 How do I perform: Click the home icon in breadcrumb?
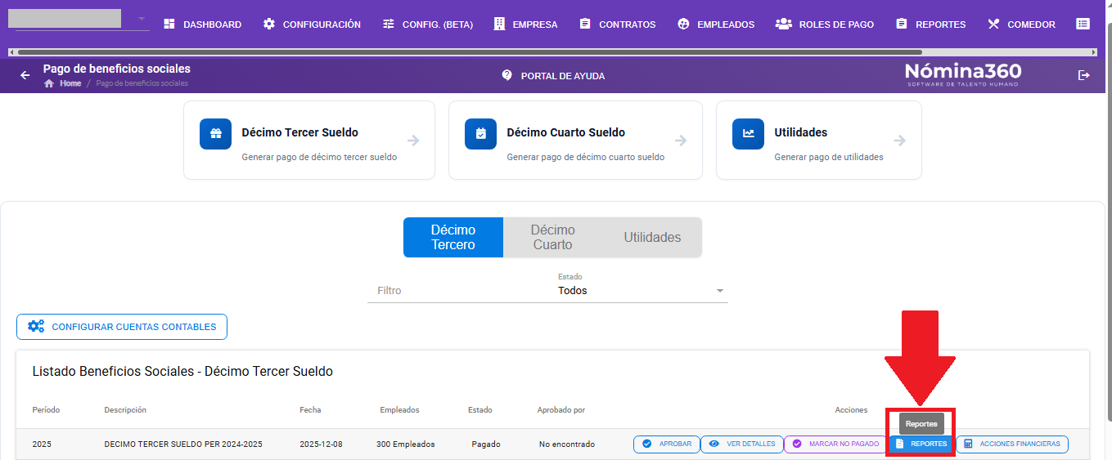coord(49,83)
